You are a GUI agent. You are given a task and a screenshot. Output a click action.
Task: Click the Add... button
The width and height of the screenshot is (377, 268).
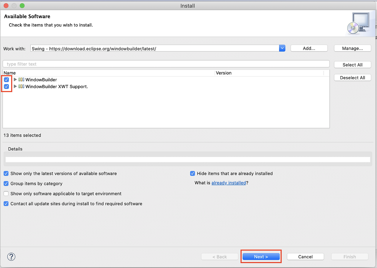pyautogui.click(x=309, y=48)
